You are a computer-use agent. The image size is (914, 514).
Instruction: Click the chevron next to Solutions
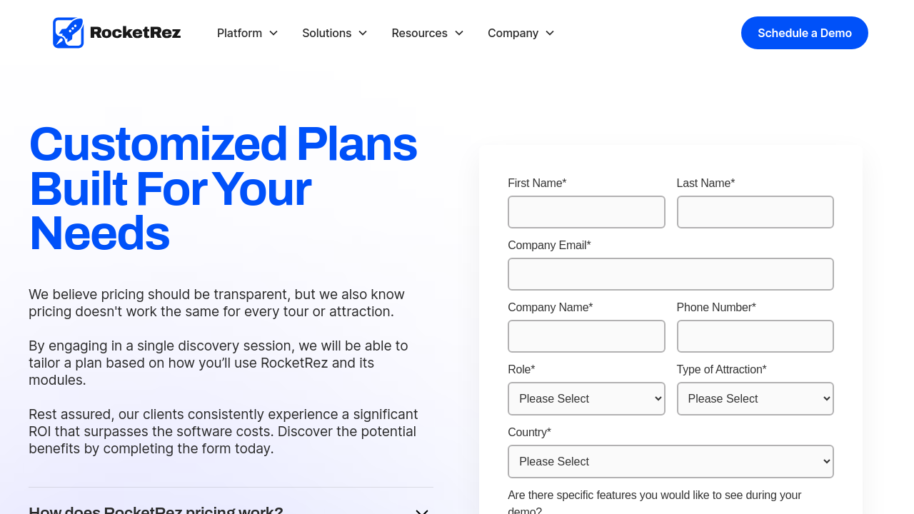point(363,33)
